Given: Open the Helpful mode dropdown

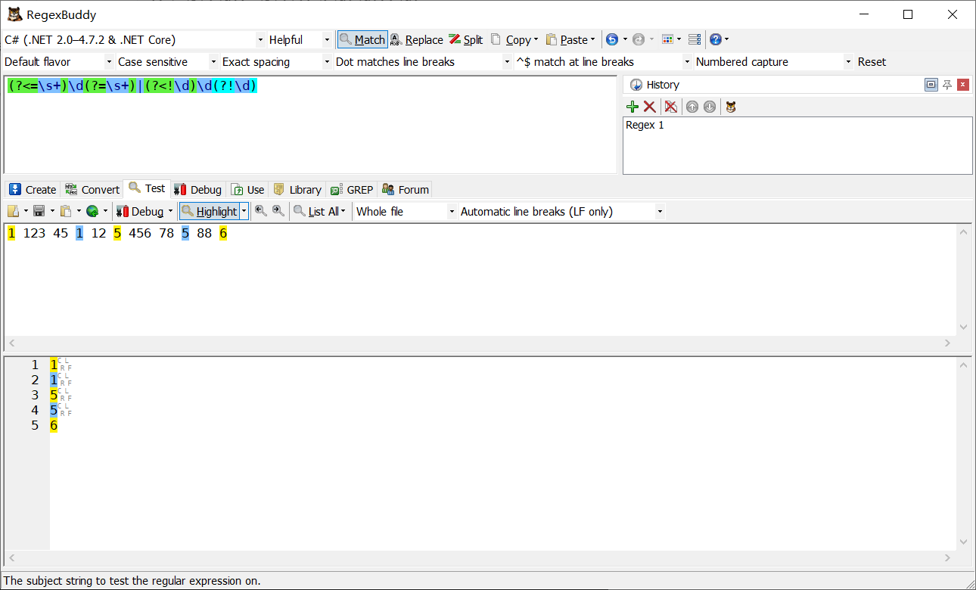Looking at the screenshot, I should [x=300, y=39].
